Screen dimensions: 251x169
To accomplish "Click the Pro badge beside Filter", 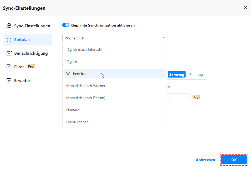I will [31, 66].
